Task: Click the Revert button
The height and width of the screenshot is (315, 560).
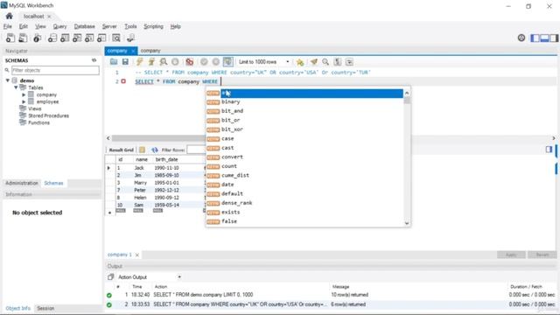Action: pyautogui.click(x=542, y=255)
